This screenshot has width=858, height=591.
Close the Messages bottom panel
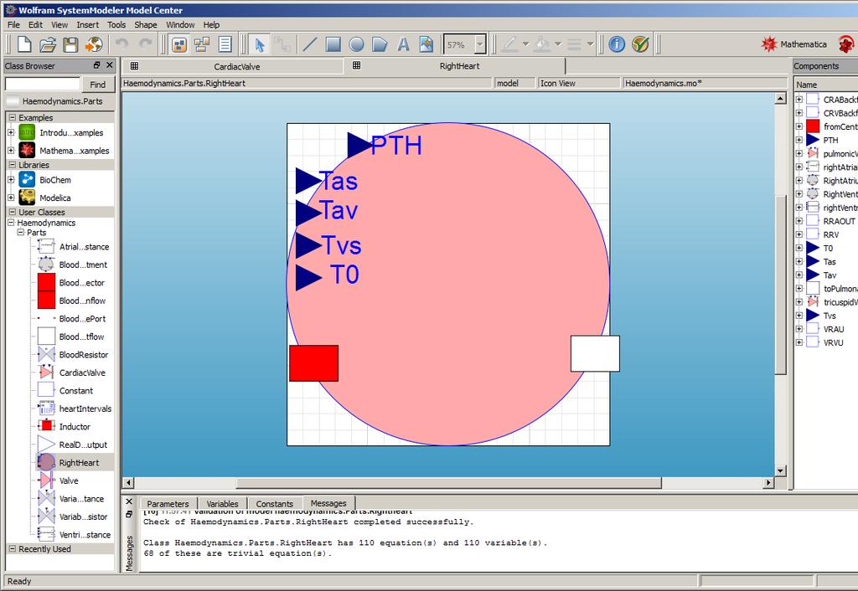click(x=129, y=501)
